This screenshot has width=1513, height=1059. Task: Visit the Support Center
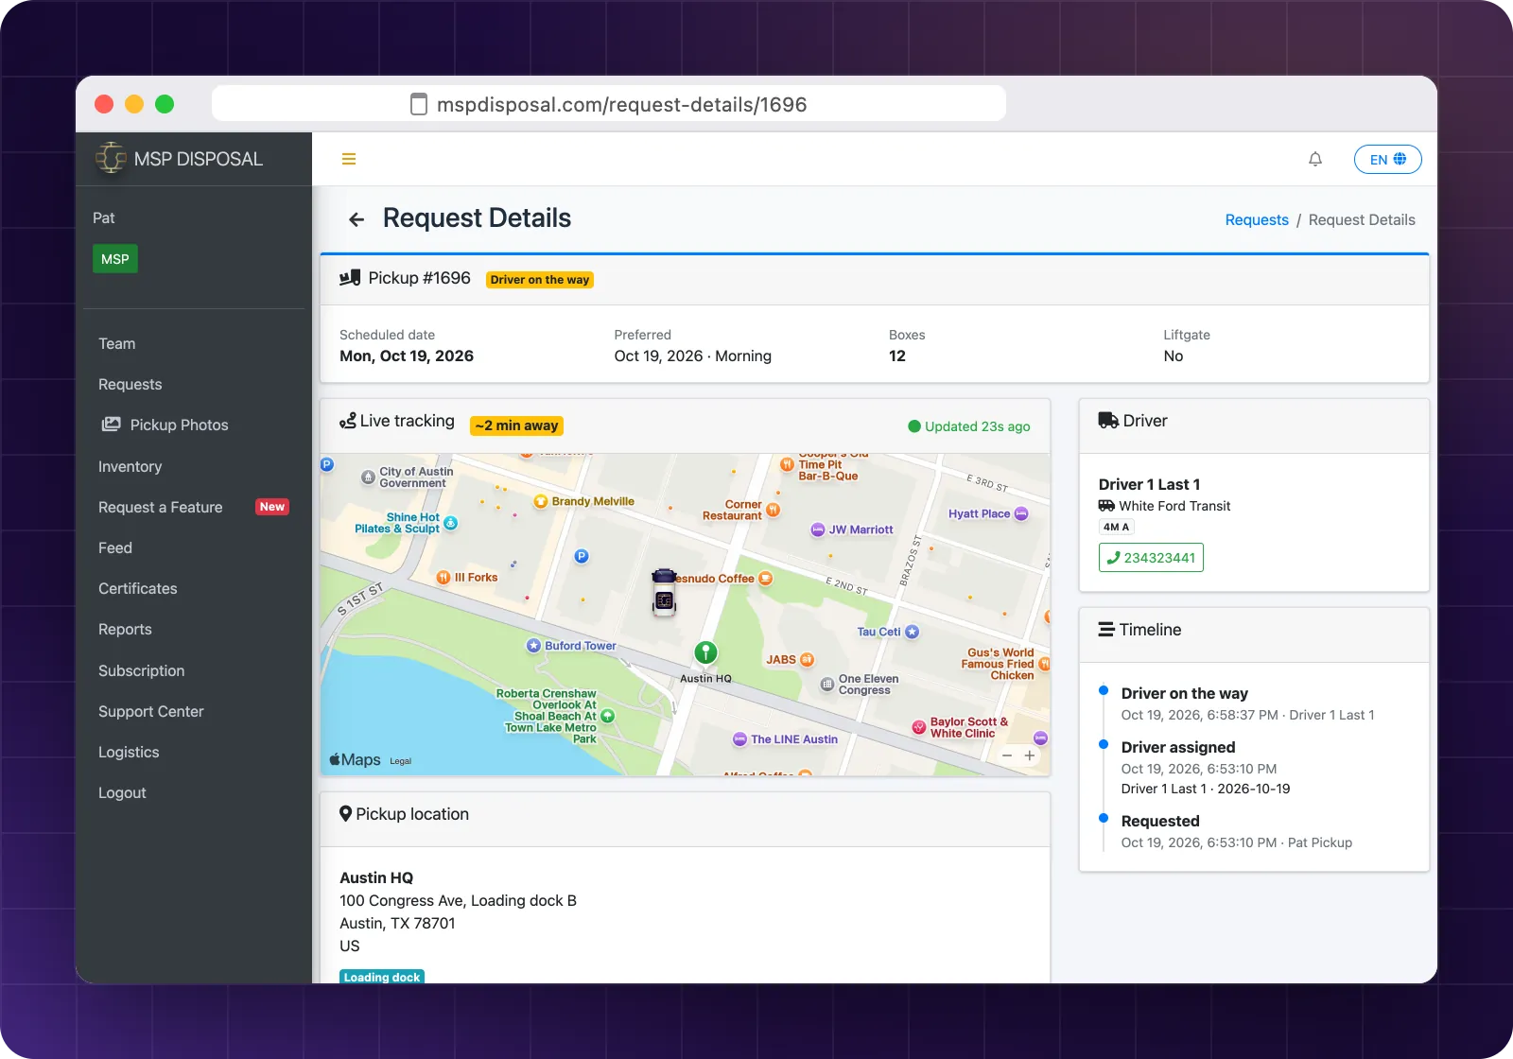point(151,711)
